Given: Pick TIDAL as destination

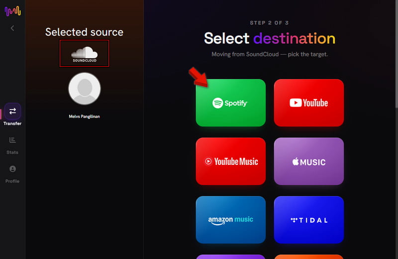Looking at the screenshot, I should click(x=309, y=220).
